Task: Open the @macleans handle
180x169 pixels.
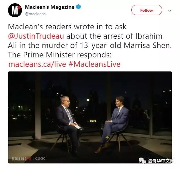Action: coord(35,14)
